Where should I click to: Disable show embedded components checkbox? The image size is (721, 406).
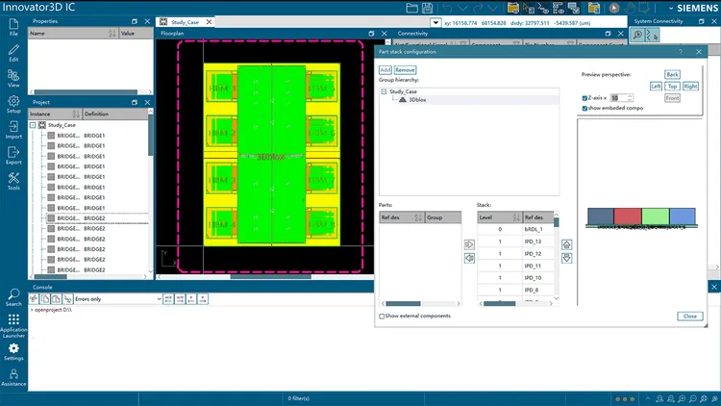tap(585, 108)
